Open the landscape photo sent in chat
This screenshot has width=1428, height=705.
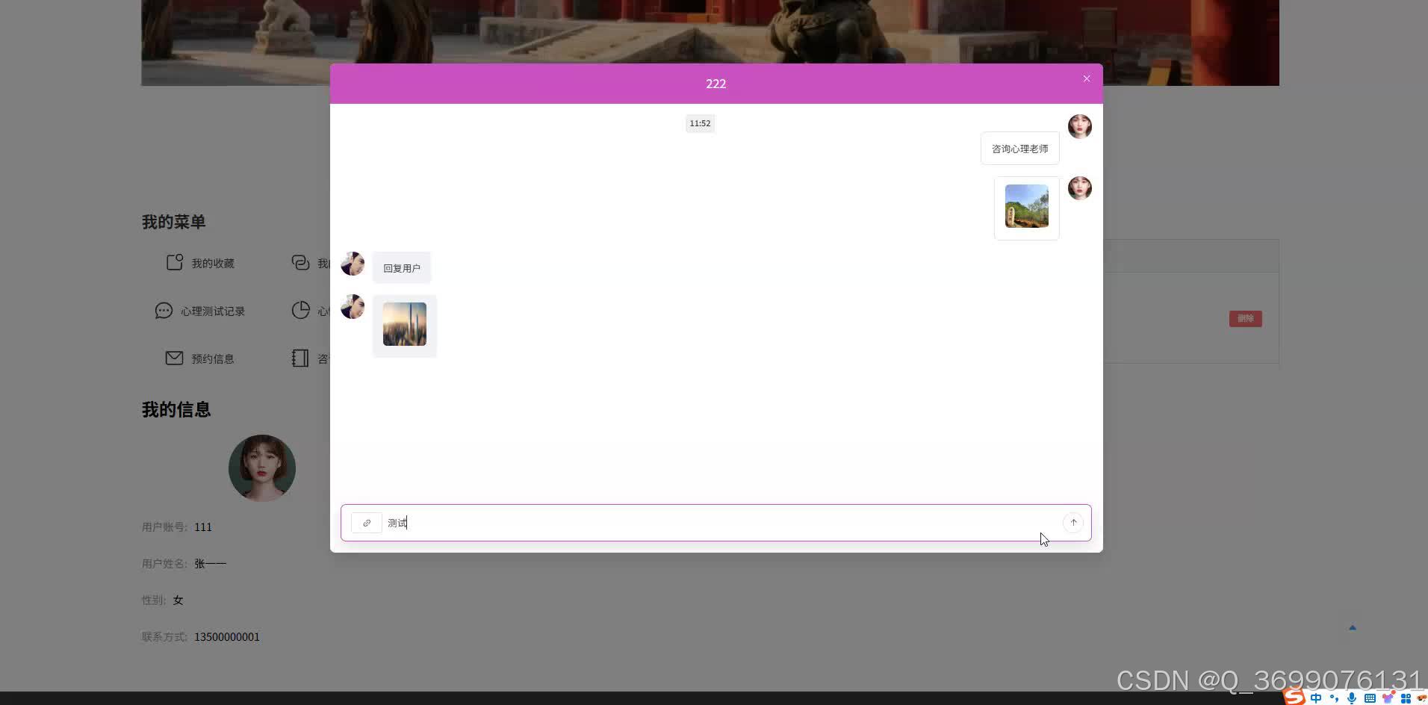(x=1027, y=206)
